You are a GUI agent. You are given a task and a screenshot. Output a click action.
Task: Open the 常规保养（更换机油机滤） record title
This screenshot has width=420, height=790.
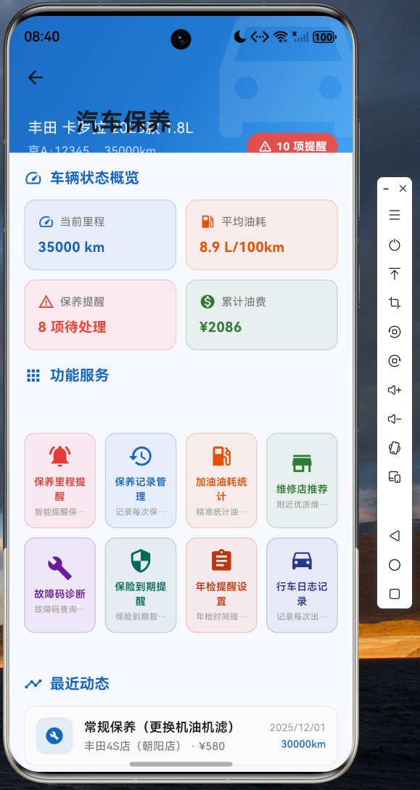click(x=160, y=727)
